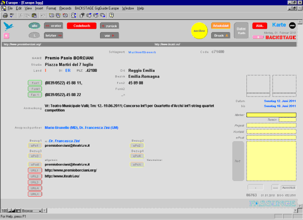Click the pink back arrow icon
The width and height of the screenshot is (303, 220).
tap(7, 36)
